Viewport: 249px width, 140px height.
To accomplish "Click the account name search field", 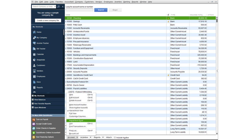I will click(x=80, y=10).
